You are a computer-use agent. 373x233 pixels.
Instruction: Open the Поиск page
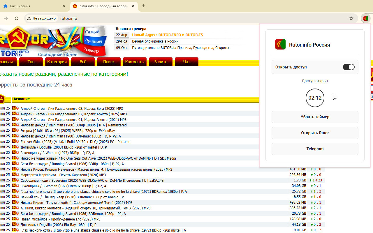(109, 62)
